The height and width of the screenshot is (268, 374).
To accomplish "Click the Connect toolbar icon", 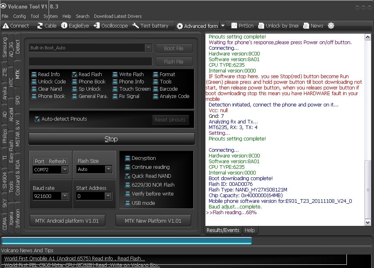I will (16, 26).
